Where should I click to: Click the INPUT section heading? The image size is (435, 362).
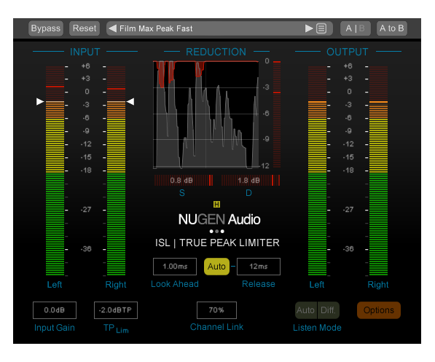[x=85, y=52]
